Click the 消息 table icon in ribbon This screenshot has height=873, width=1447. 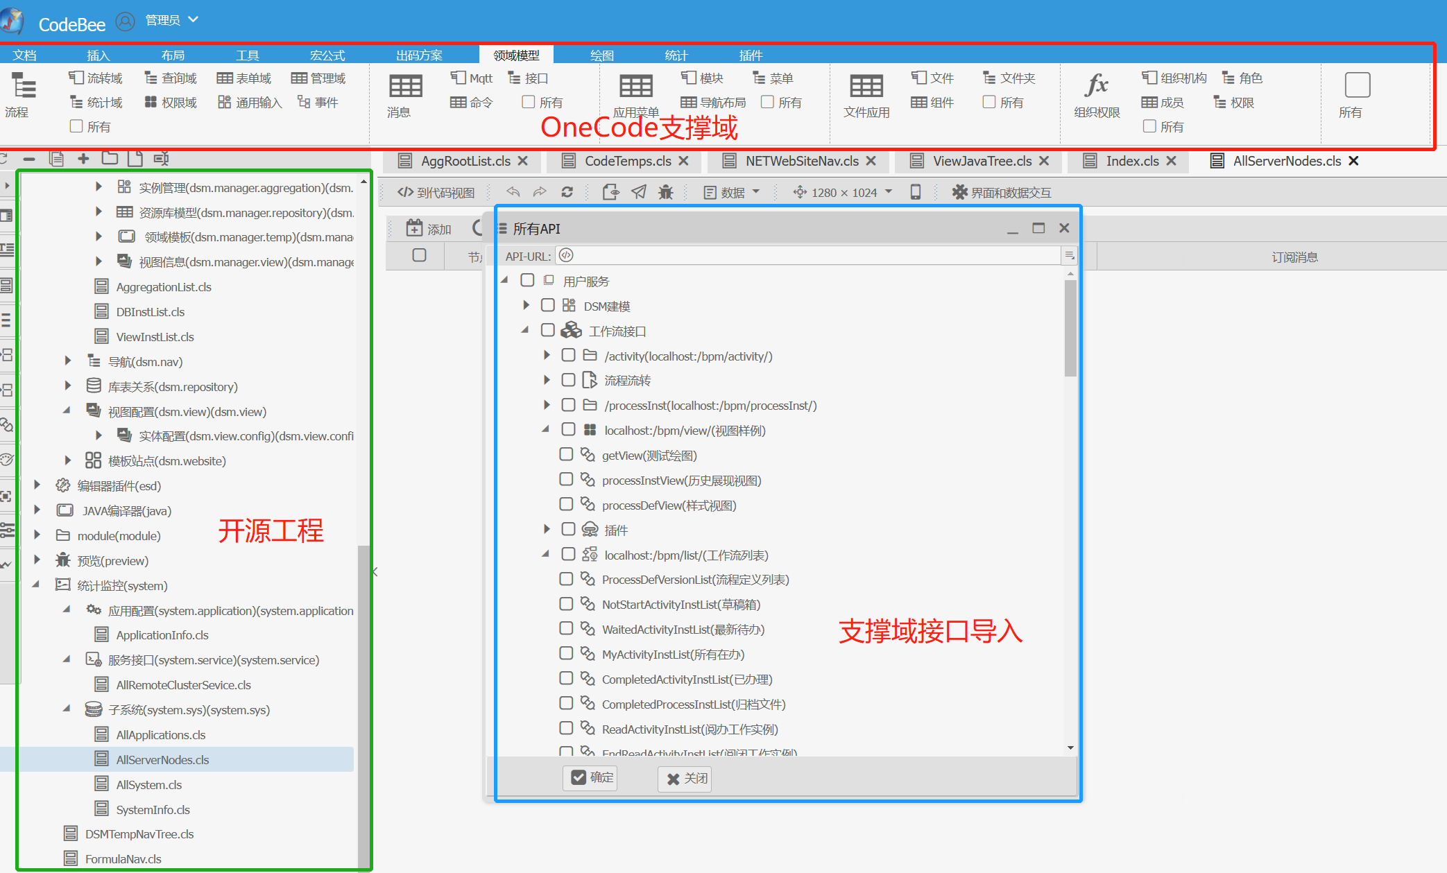(405, 87)
